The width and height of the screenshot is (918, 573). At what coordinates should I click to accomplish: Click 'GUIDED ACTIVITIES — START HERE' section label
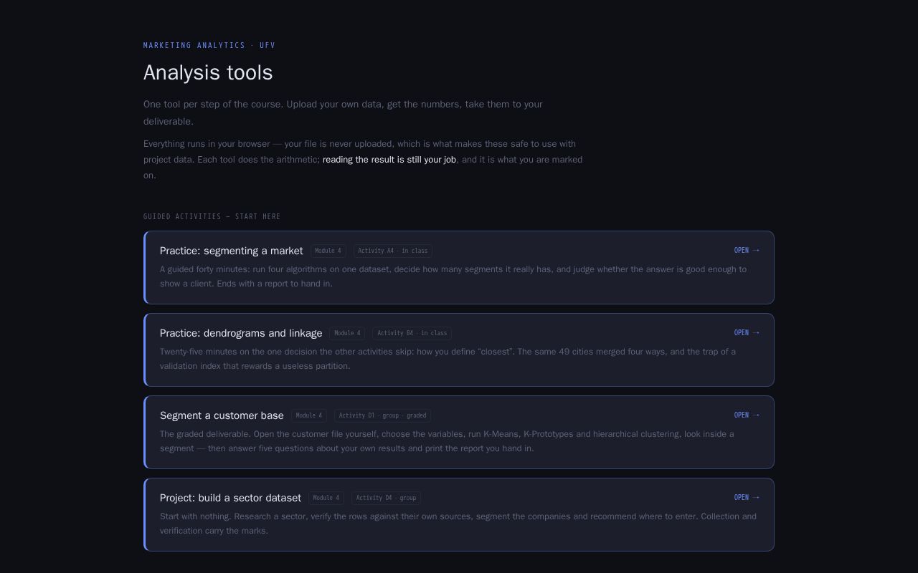click(212, 216)
